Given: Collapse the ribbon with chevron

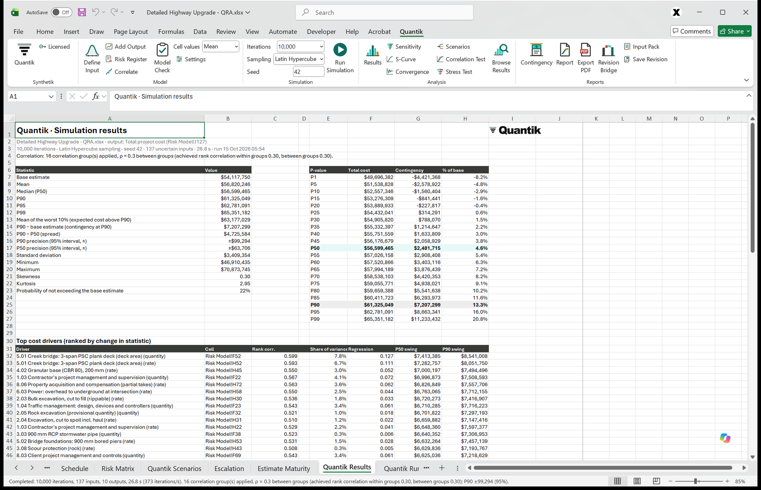Looking at the screenshot, I should (746, 80).
